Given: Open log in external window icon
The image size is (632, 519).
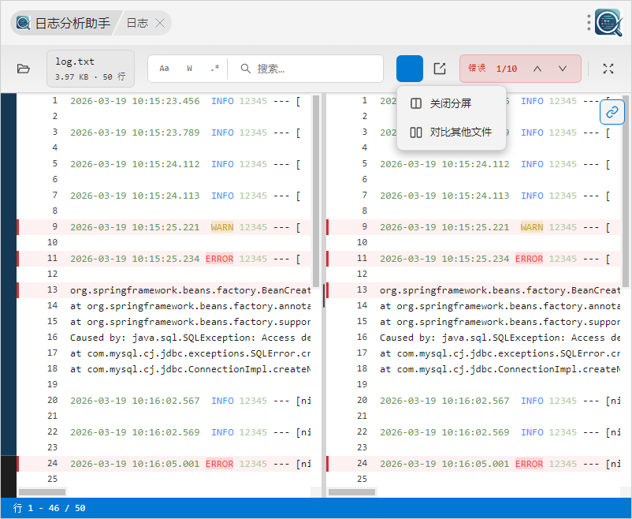Looking at the screenshot, I should (x=440, y=69).
